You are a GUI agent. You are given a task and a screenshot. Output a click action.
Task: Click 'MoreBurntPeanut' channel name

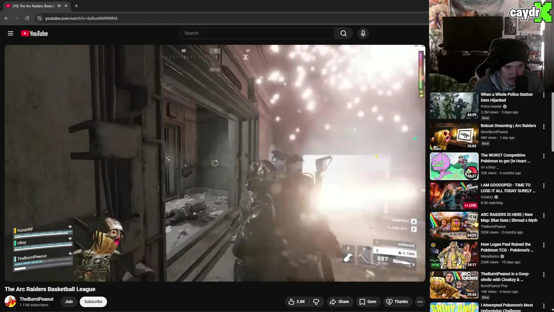[494, 132]
